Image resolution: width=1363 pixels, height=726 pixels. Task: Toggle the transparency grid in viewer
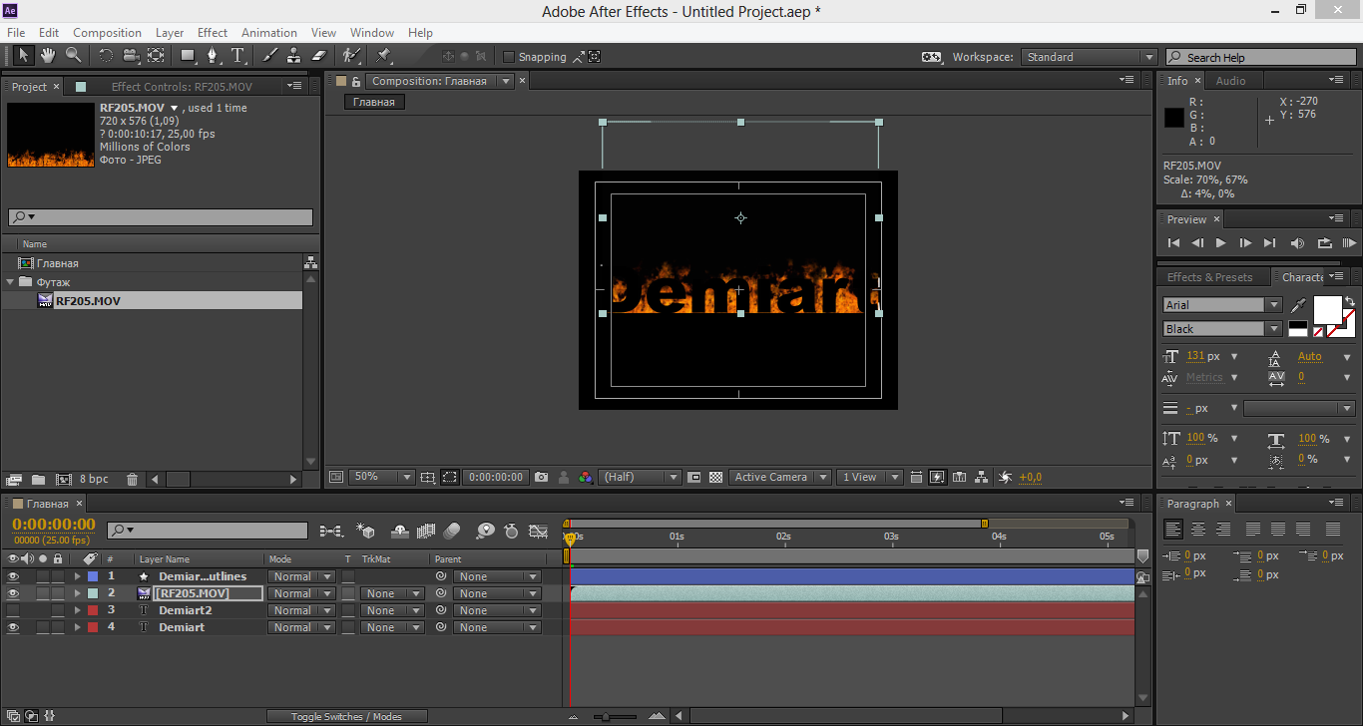tap(715, 478)
